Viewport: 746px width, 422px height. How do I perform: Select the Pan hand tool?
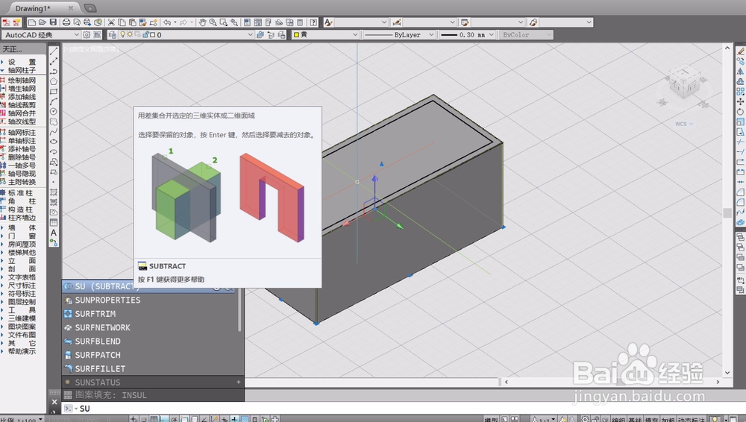coord(202,22)
